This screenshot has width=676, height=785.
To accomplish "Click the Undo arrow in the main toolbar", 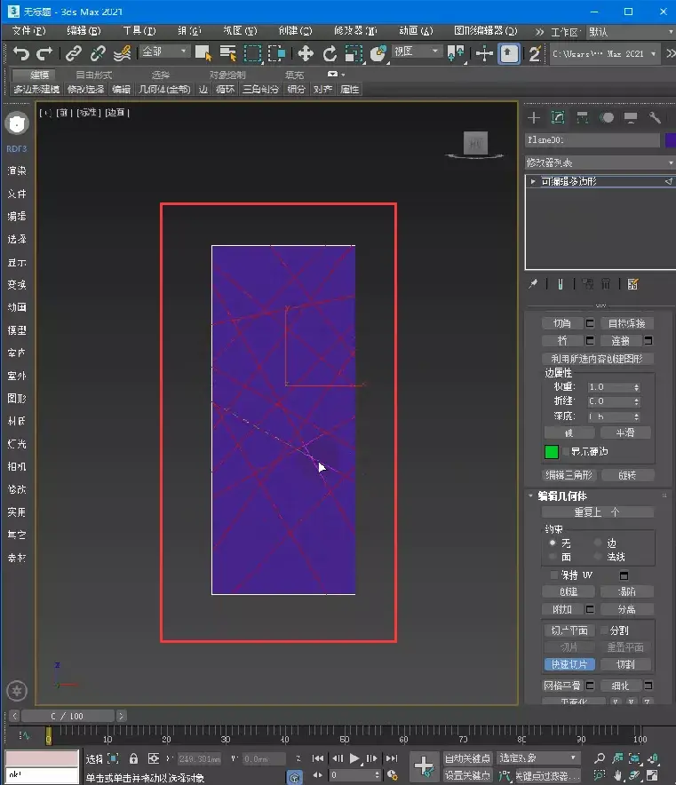I will [21, 54].
